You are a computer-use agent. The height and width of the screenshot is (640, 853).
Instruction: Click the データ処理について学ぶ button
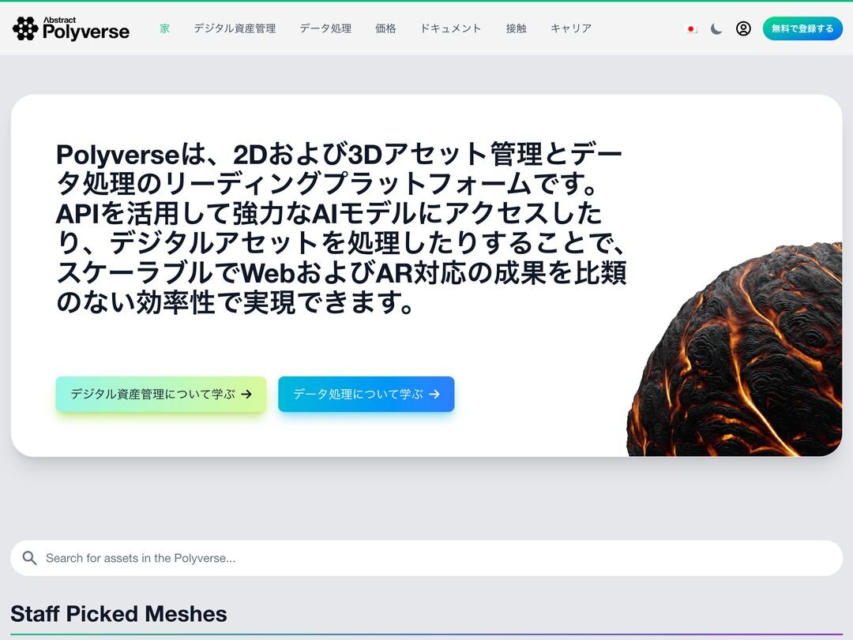366,395
